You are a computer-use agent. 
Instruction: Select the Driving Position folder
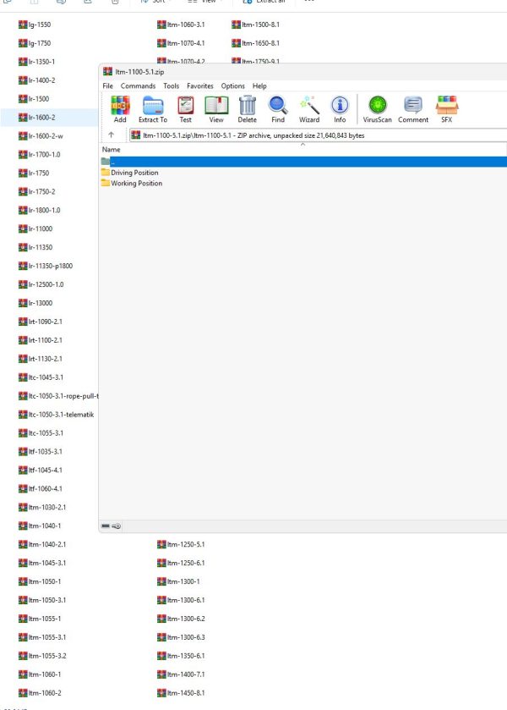pyautogui.click(x=129, y=173)
